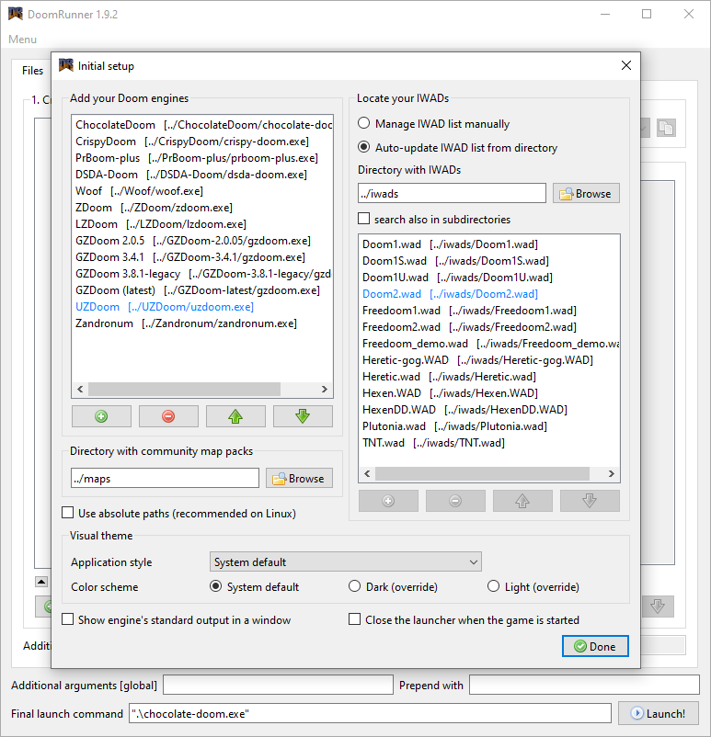The image size is (711, 737).
Task: Select PrBoom-plus engine entry
Action: pyautogui.click(x=202, y=158)
